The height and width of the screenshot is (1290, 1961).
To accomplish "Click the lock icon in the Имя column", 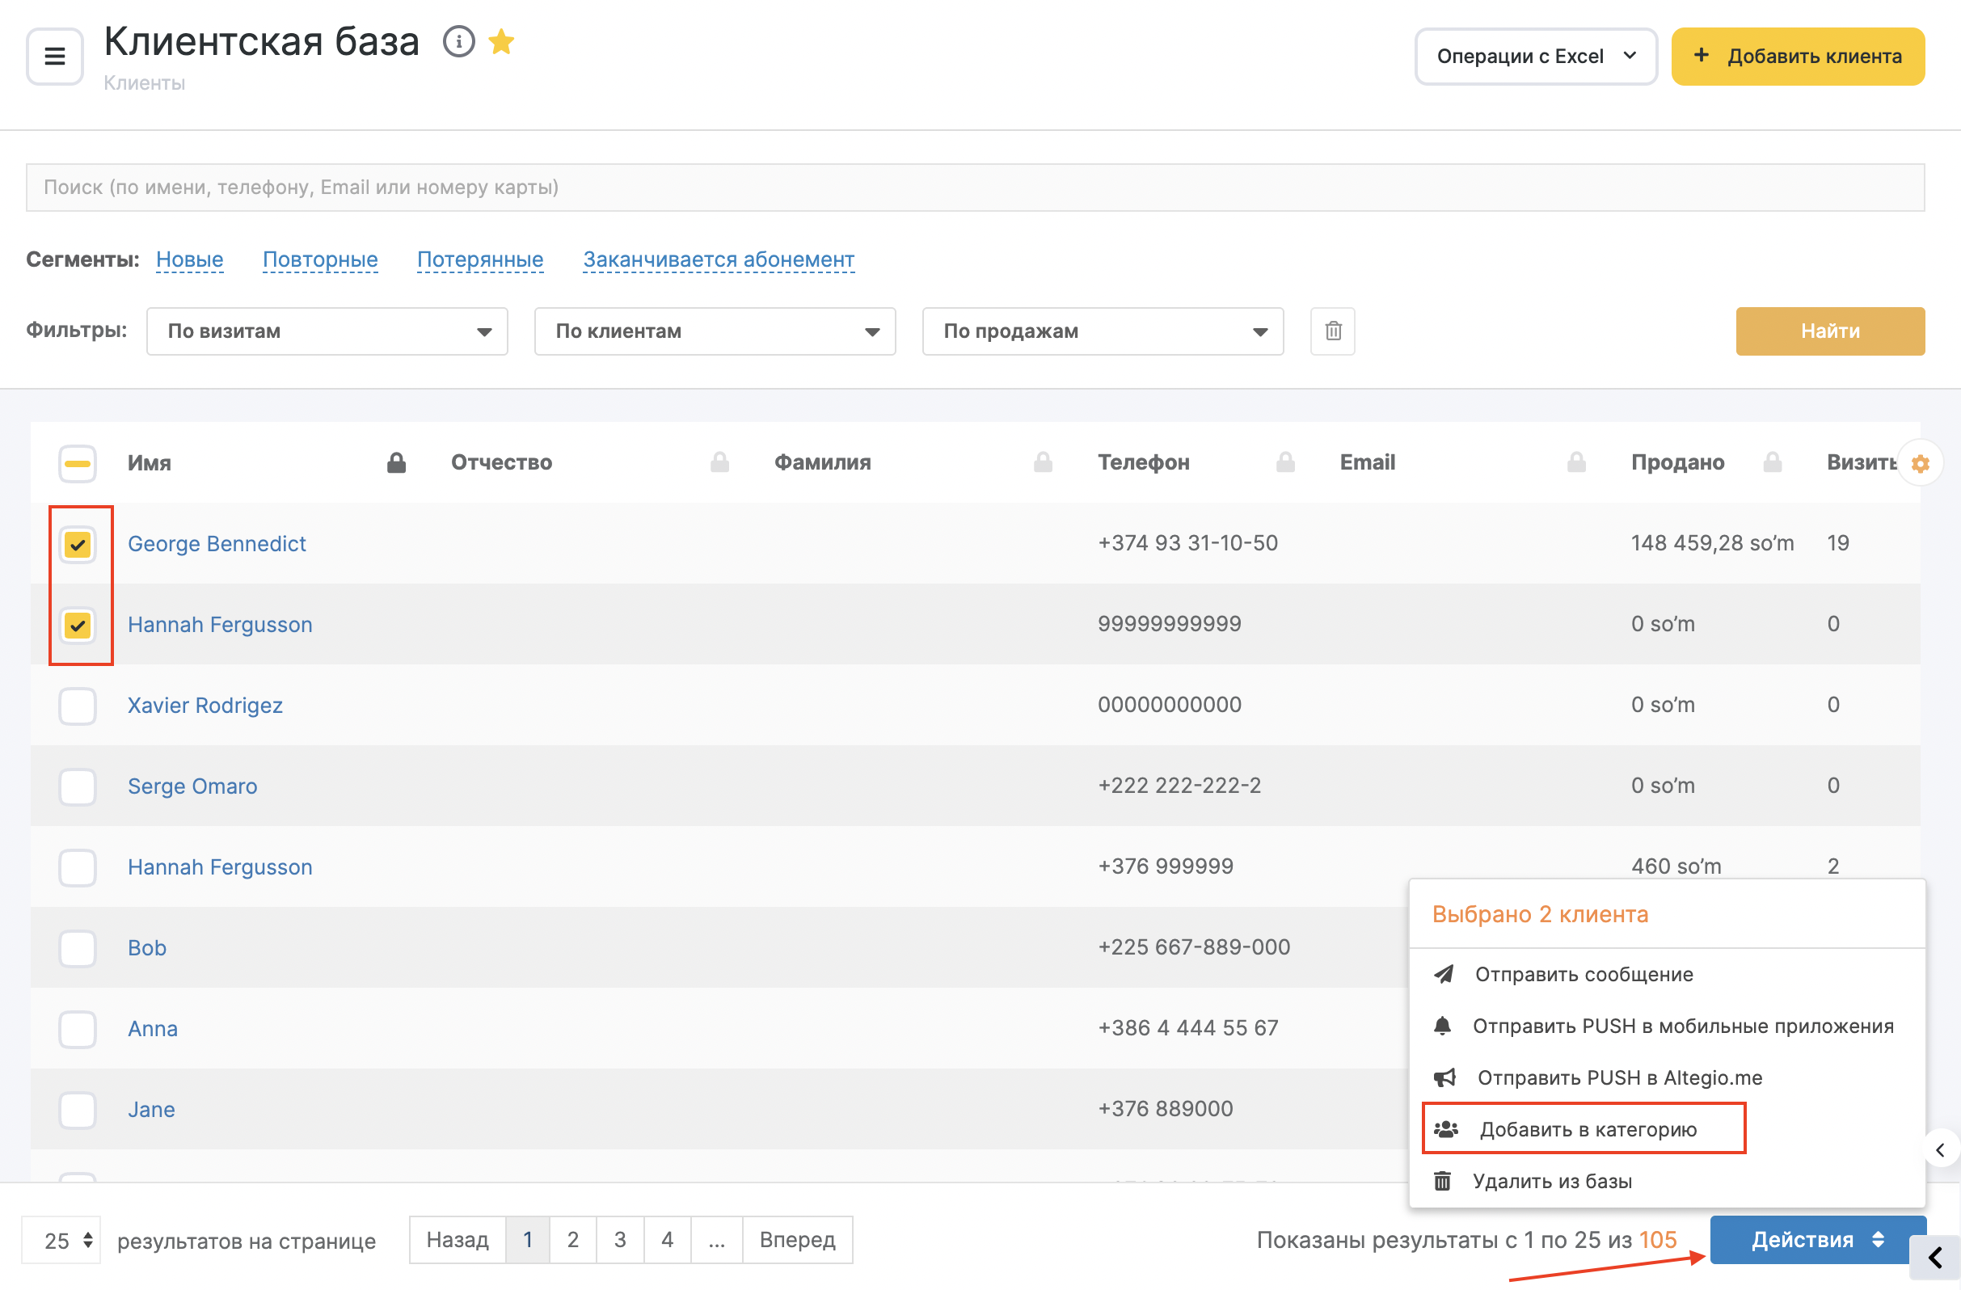I will coord(396,463).
